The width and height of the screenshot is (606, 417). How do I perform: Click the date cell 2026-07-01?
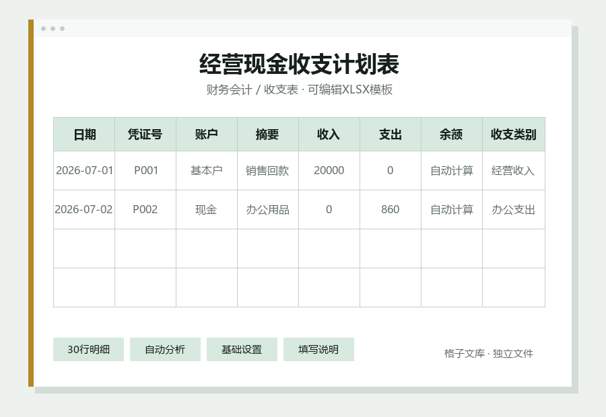(84, 171)
